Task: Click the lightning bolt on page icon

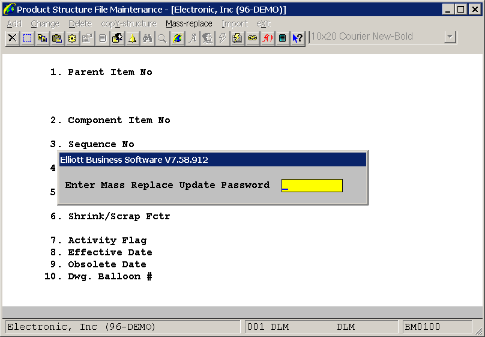Action: pyautogui.click(x=237, y=38)
